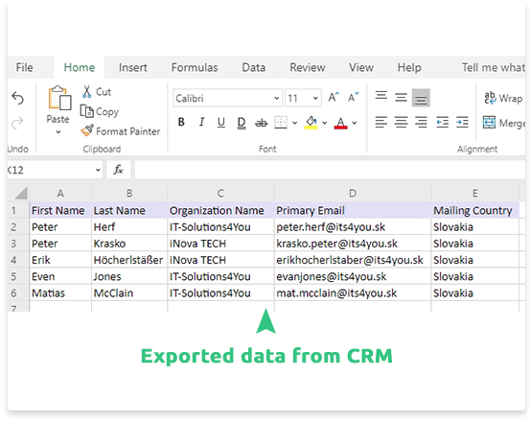
Task: Click the Wrap text button
Action: pos(503,98)
